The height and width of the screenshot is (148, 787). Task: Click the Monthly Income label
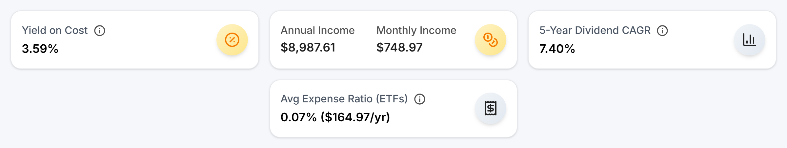(416, 30)
